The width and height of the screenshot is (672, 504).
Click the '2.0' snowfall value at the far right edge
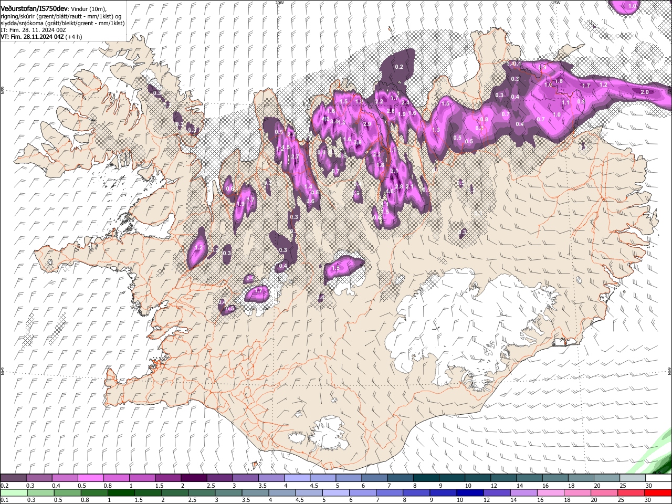pyautogui.click(x=645, y=92)
